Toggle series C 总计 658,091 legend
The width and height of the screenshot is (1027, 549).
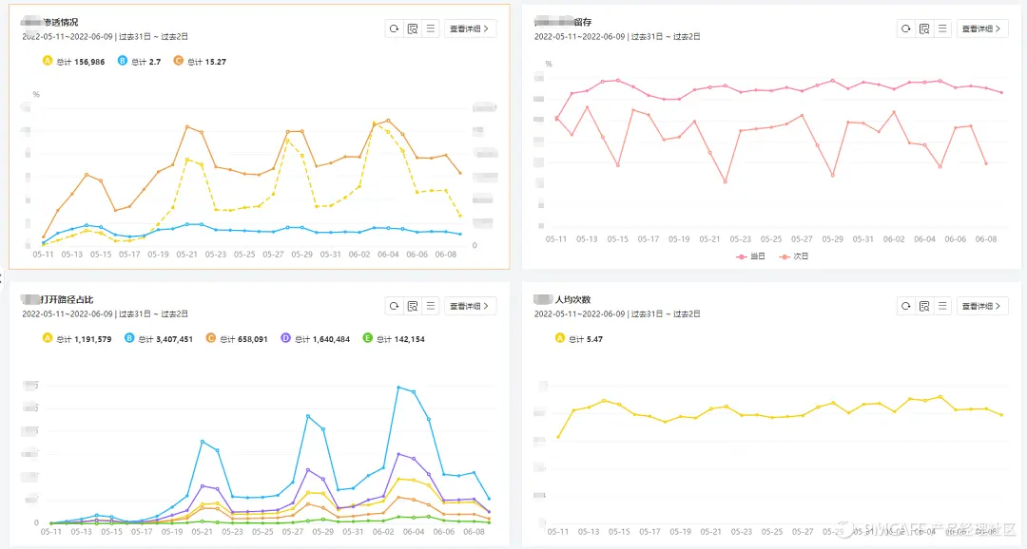(x=237, y=339)
